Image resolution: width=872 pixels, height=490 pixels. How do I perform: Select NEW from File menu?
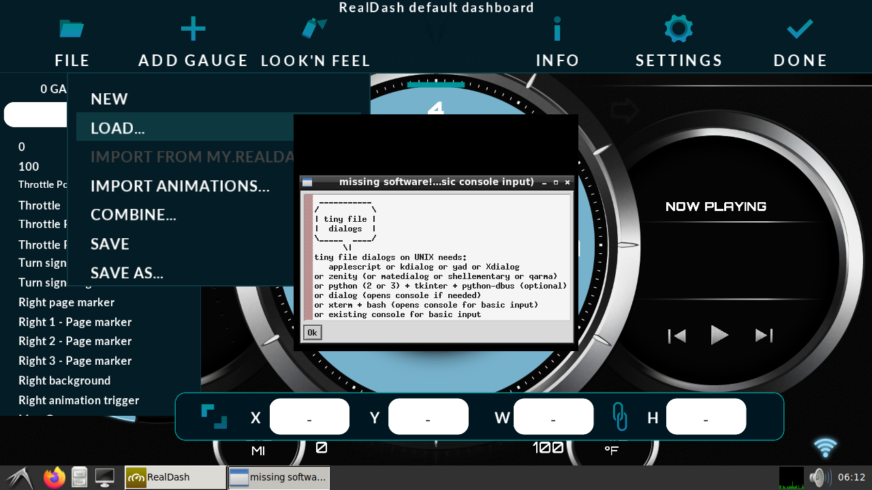point(109,99)
